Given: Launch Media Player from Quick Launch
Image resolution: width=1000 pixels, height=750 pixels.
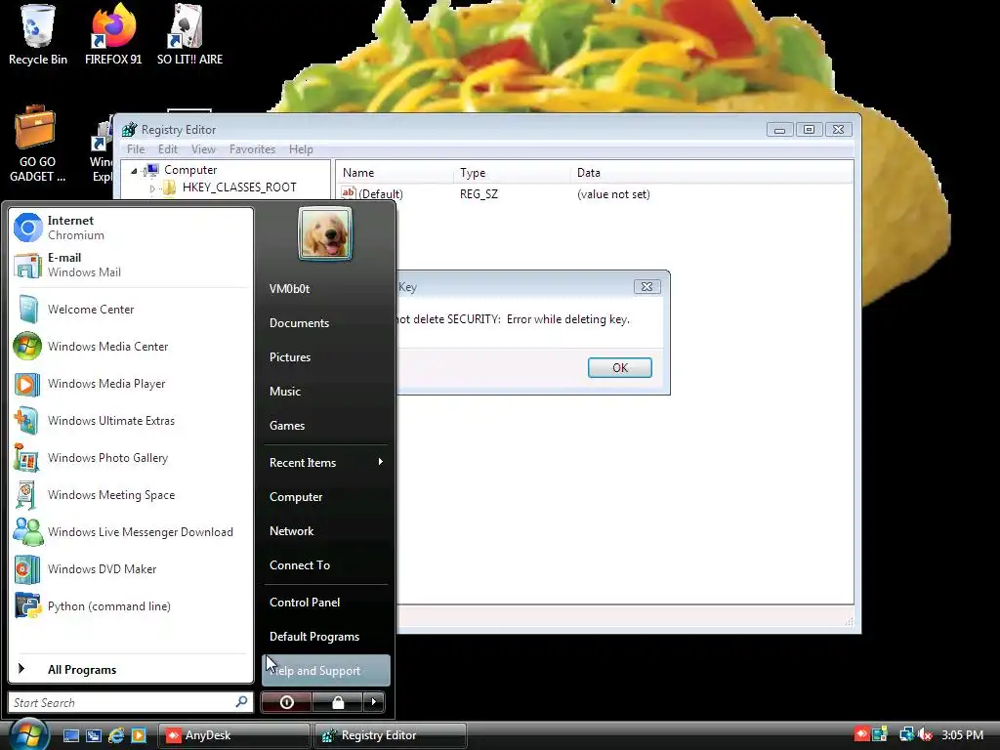Looking at the screenshot, I should click(139, 735).
